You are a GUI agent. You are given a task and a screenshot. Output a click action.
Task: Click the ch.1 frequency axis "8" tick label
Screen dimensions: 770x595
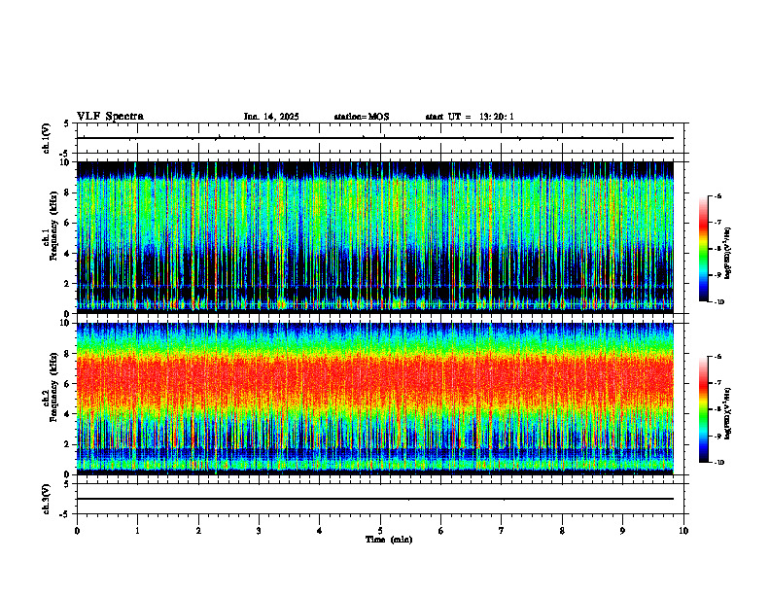pos(68,192)
